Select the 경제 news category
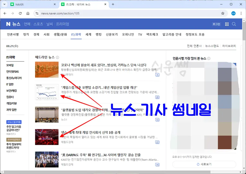This screenshot has height=174, width=246. tap(36, 34)
